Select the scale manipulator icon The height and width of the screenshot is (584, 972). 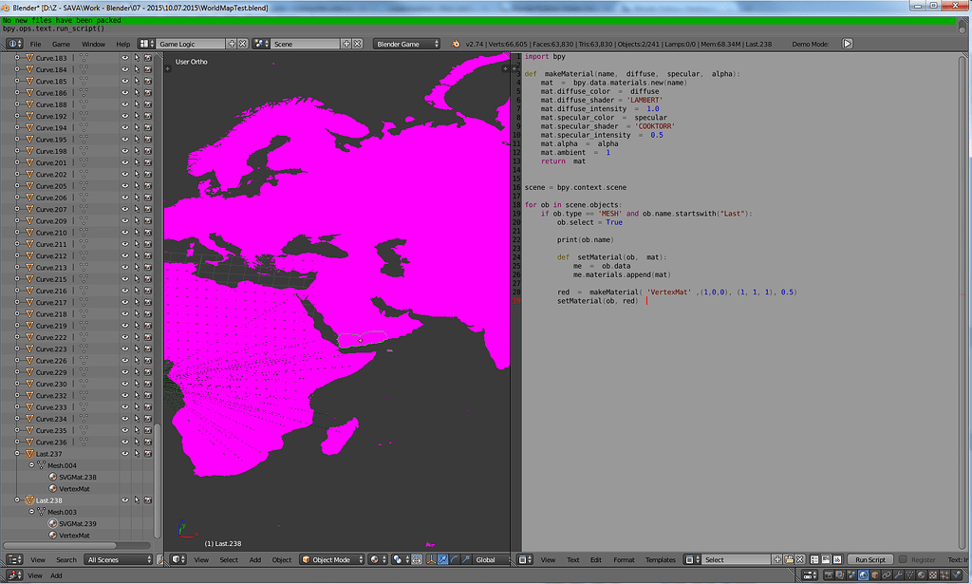[x=466, y=560]
